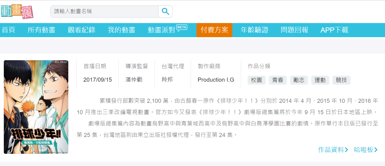Screen dimensions: 385x166
Task: Open 觀看紀錄 navigation item
Action: (x=81, y=30)
